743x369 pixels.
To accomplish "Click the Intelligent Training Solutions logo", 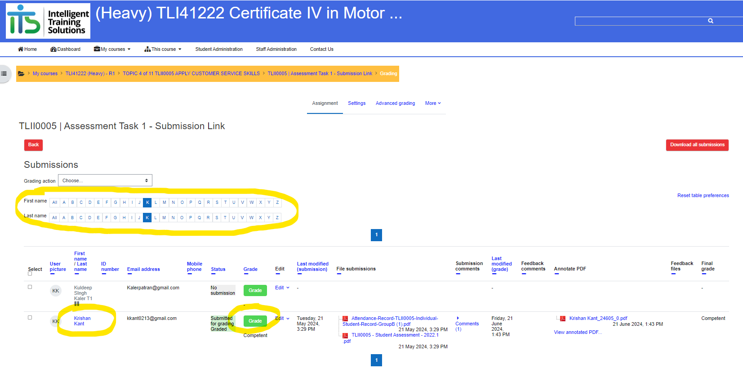I will coord(48,21).
